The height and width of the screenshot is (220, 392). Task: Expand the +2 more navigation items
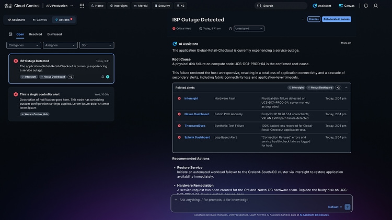pos(180,6)
